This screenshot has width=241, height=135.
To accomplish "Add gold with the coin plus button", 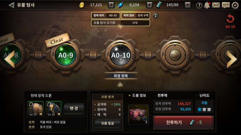I will pos(111,5).
